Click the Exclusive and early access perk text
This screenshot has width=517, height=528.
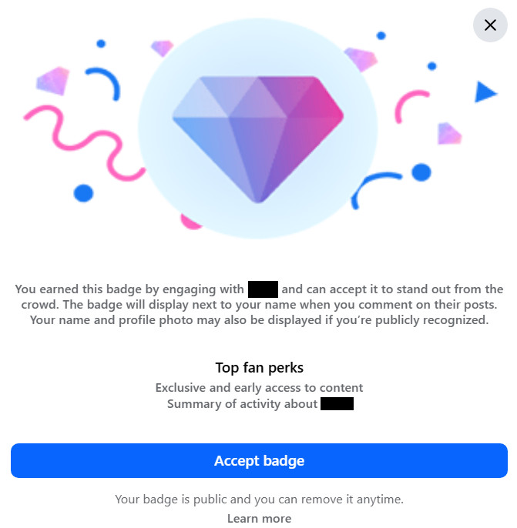click(x=259, y=388)
